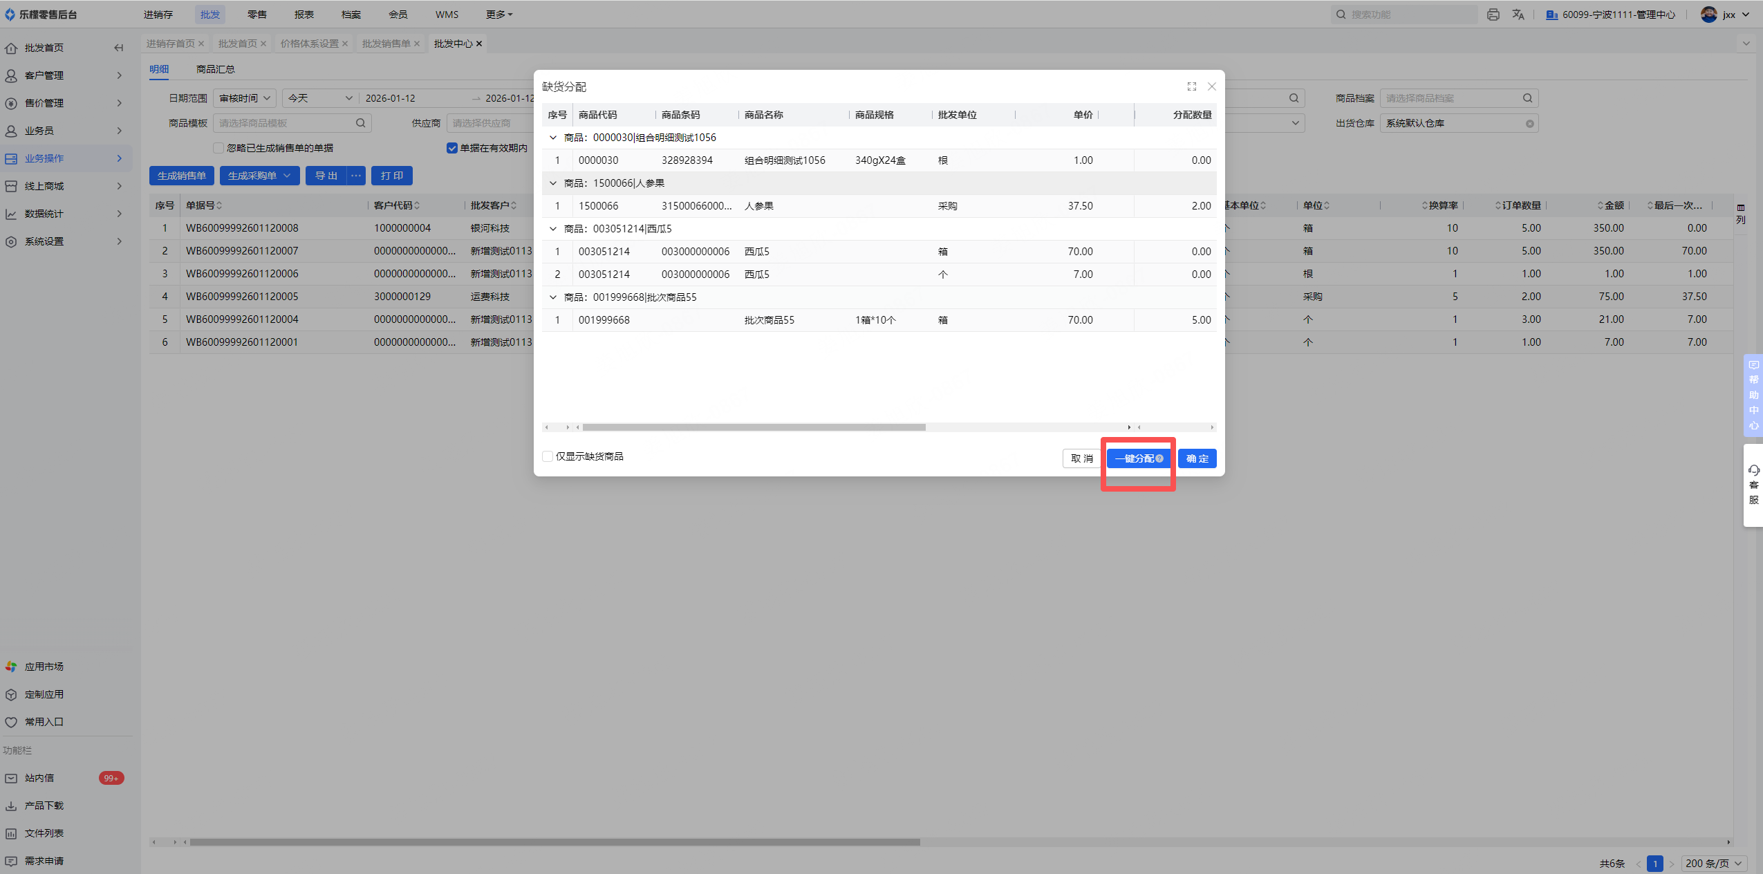Click the printer icon in the top bar

(x=1493, y=15)
